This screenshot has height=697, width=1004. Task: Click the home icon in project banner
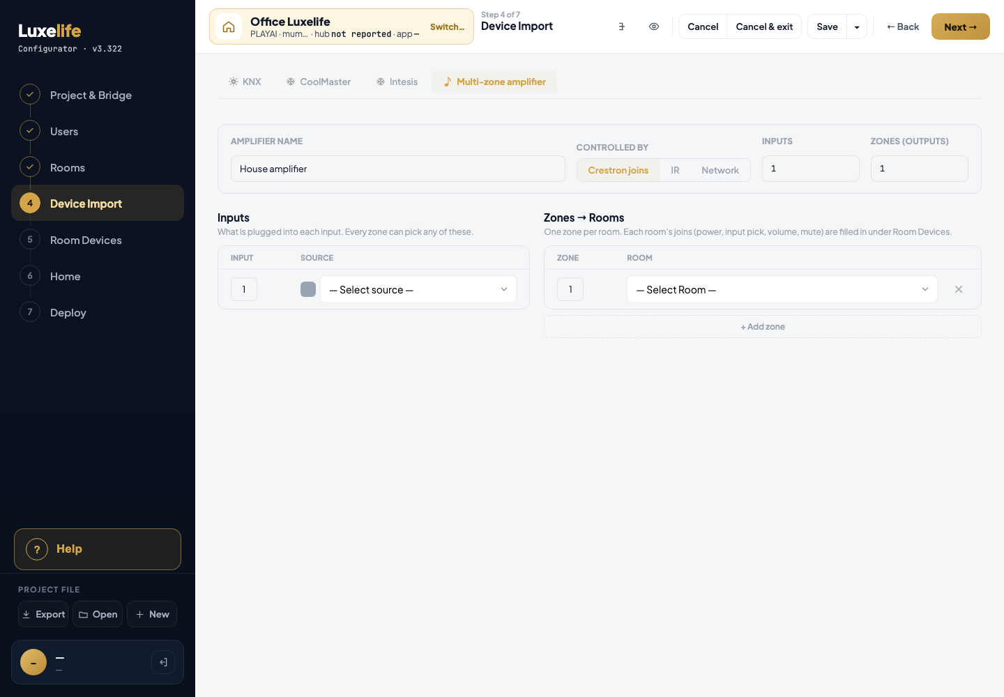click(x=229, y=27)
